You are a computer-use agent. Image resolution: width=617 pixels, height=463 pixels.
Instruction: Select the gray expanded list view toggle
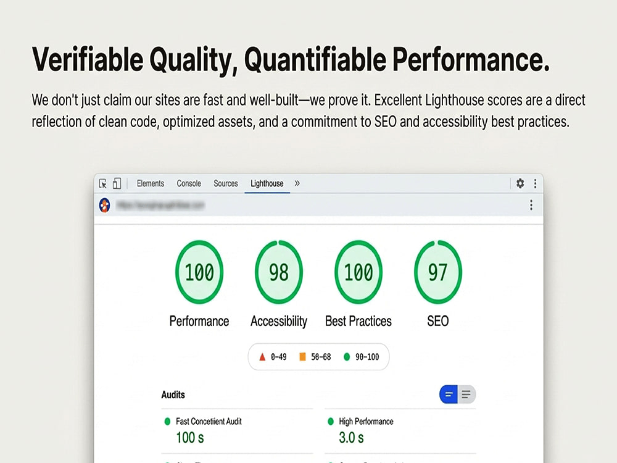tap(466, 394)
